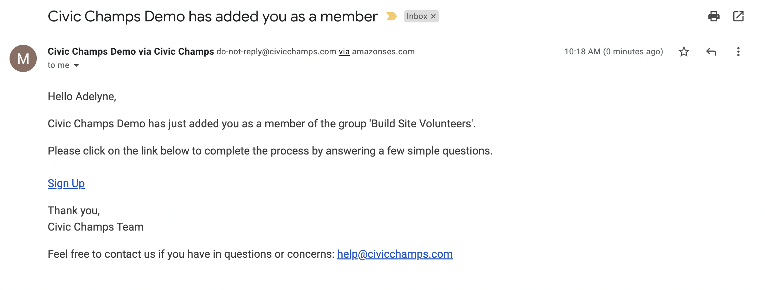This screenshot has height=290, width=765.
Task: Toggle the yellow importance marker
Action: click(x=391, y=16)
